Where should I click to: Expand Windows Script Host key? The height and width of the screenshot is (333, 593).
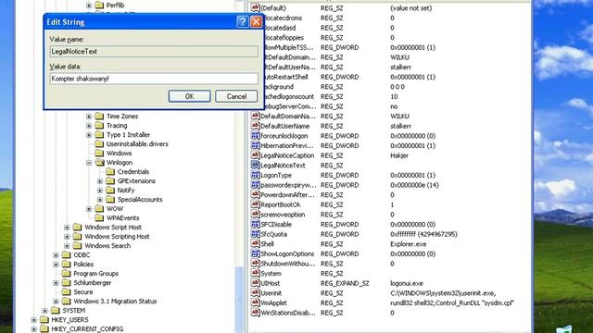coord(67,228)
